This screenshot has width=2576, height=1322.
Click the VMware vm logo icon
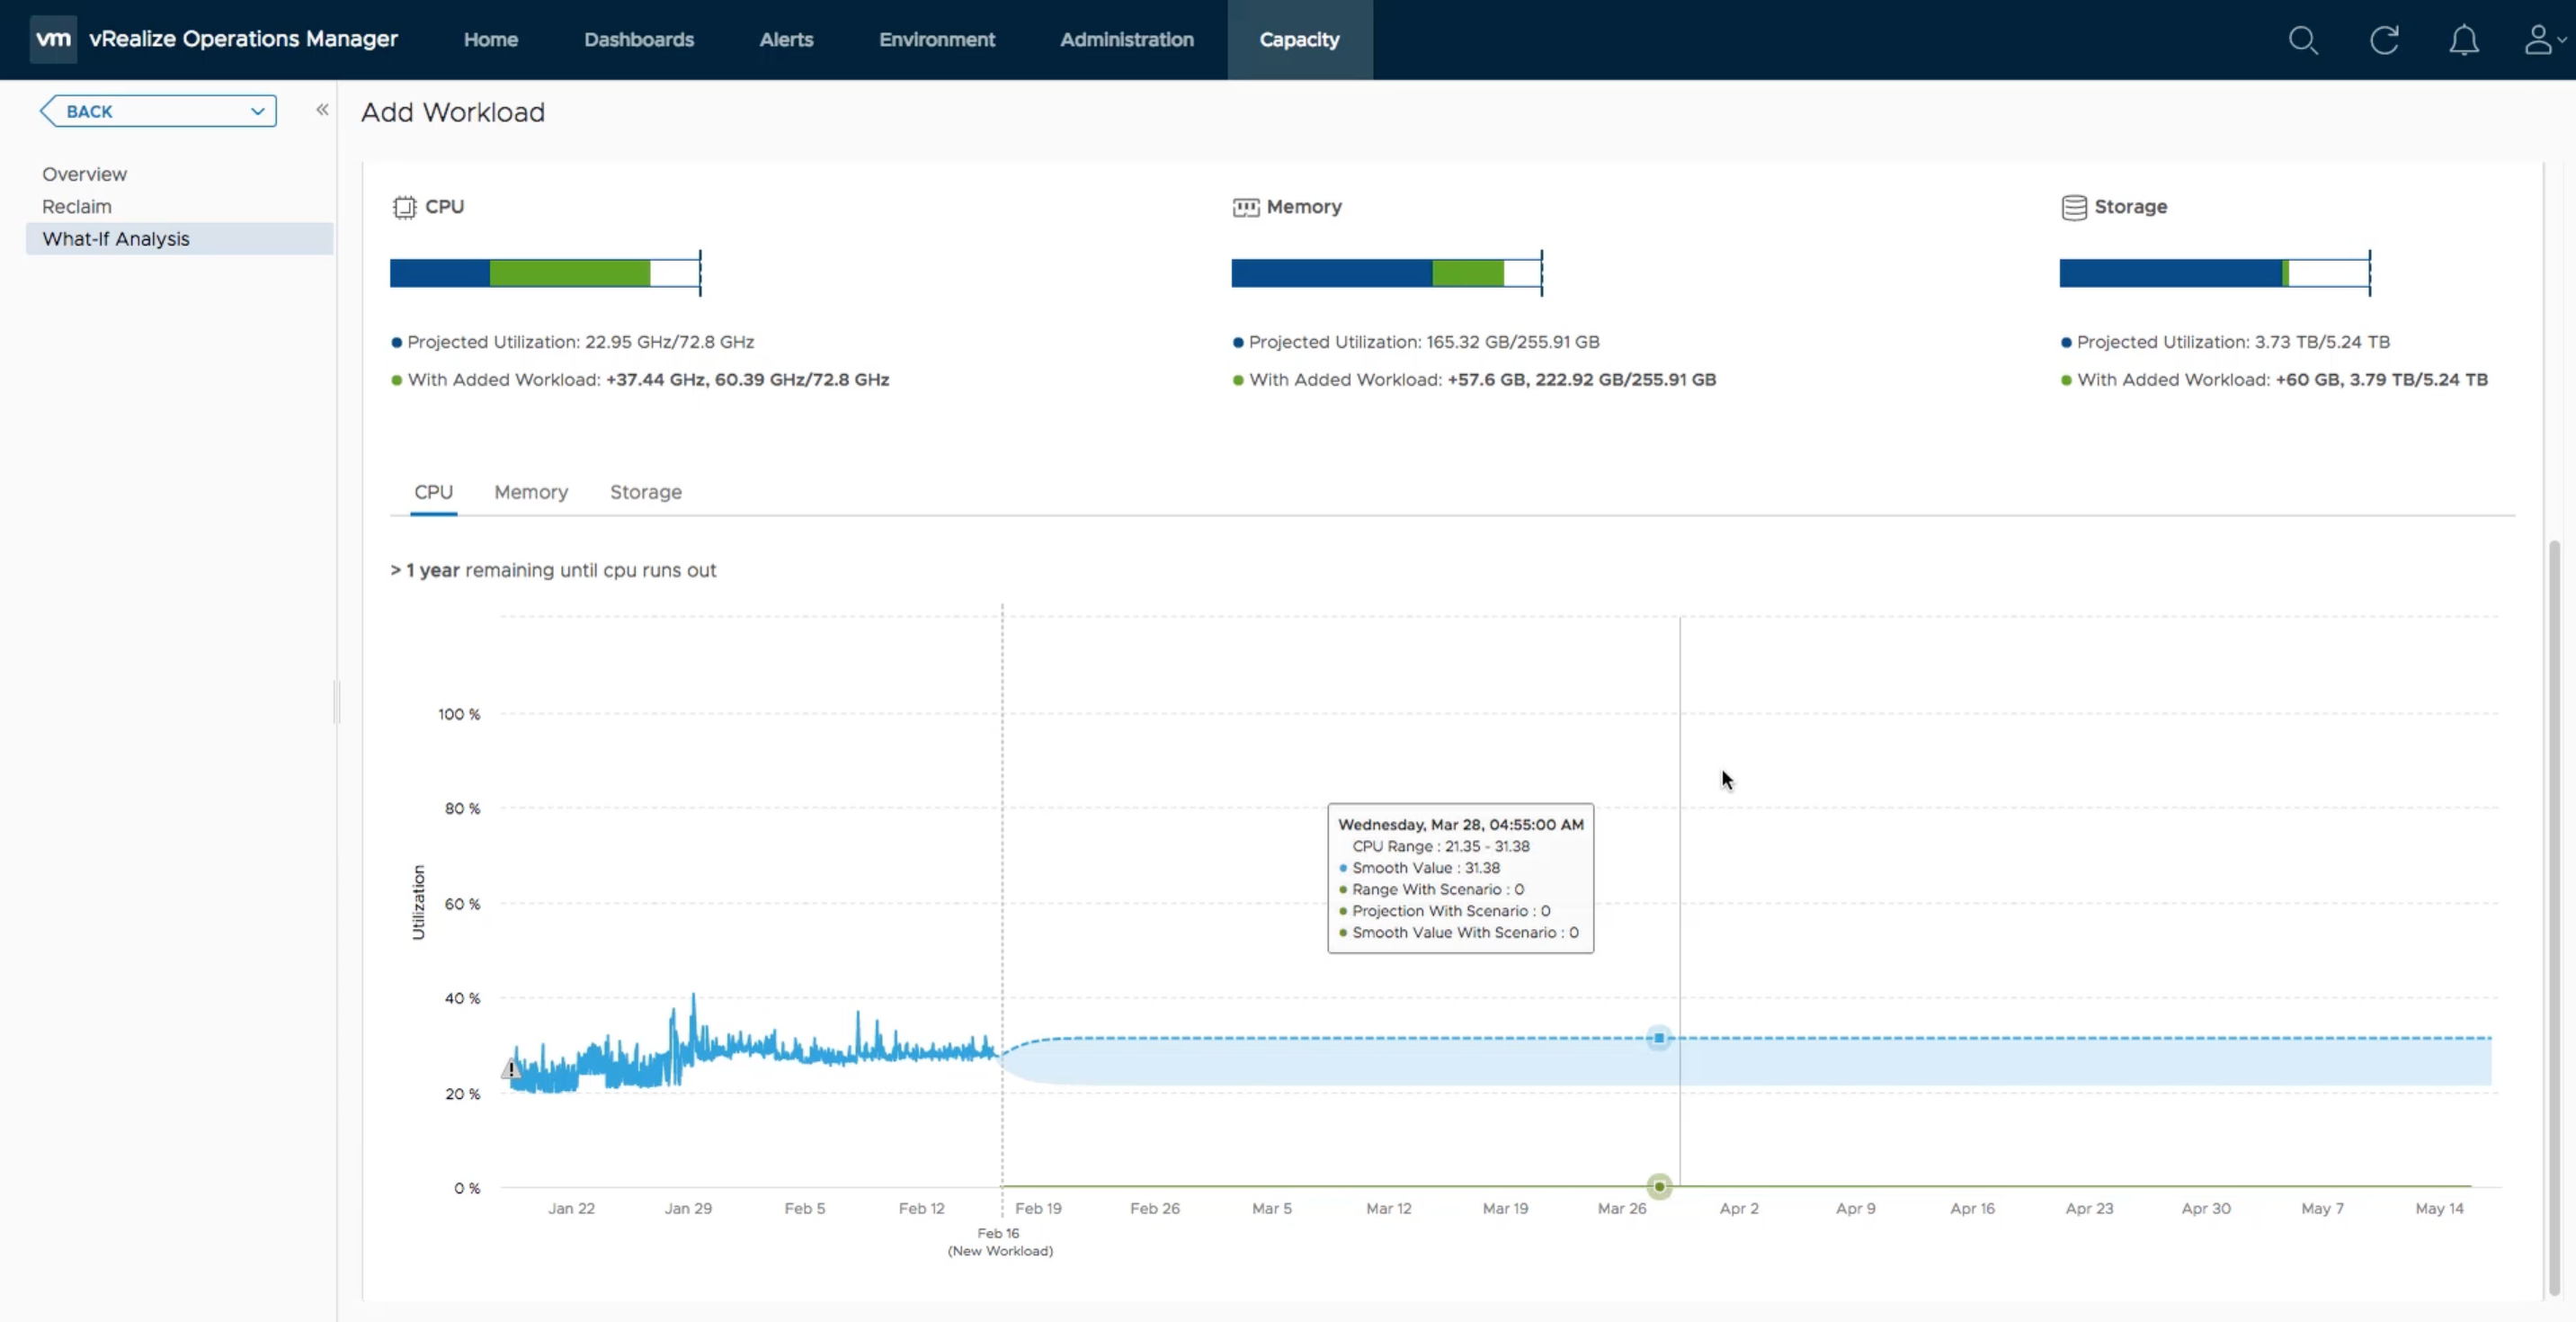(53, 39)
